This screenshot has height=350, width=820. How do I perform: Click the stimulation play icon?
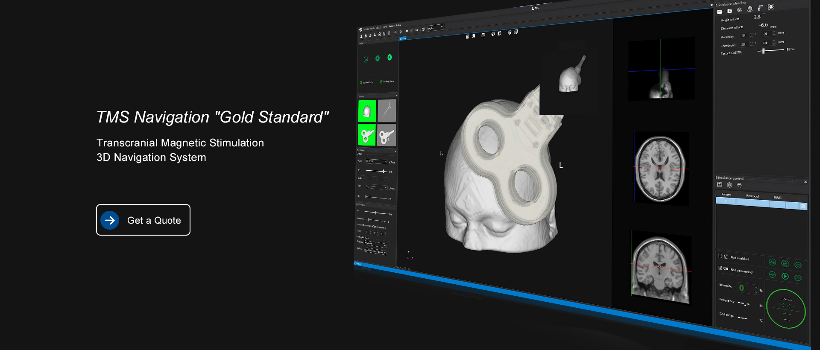point(785,276)
